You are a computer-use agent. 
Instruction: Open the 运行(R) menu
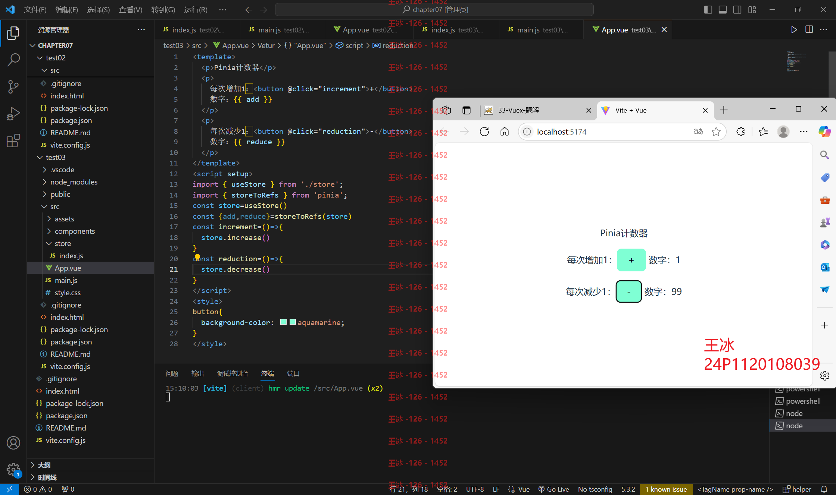coord(196,10)
